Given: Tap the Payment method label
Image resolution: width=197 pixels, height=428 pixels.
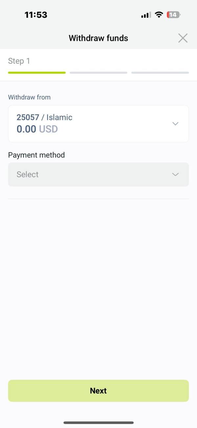Looking at the screenshot, I should tap(36, 155).
